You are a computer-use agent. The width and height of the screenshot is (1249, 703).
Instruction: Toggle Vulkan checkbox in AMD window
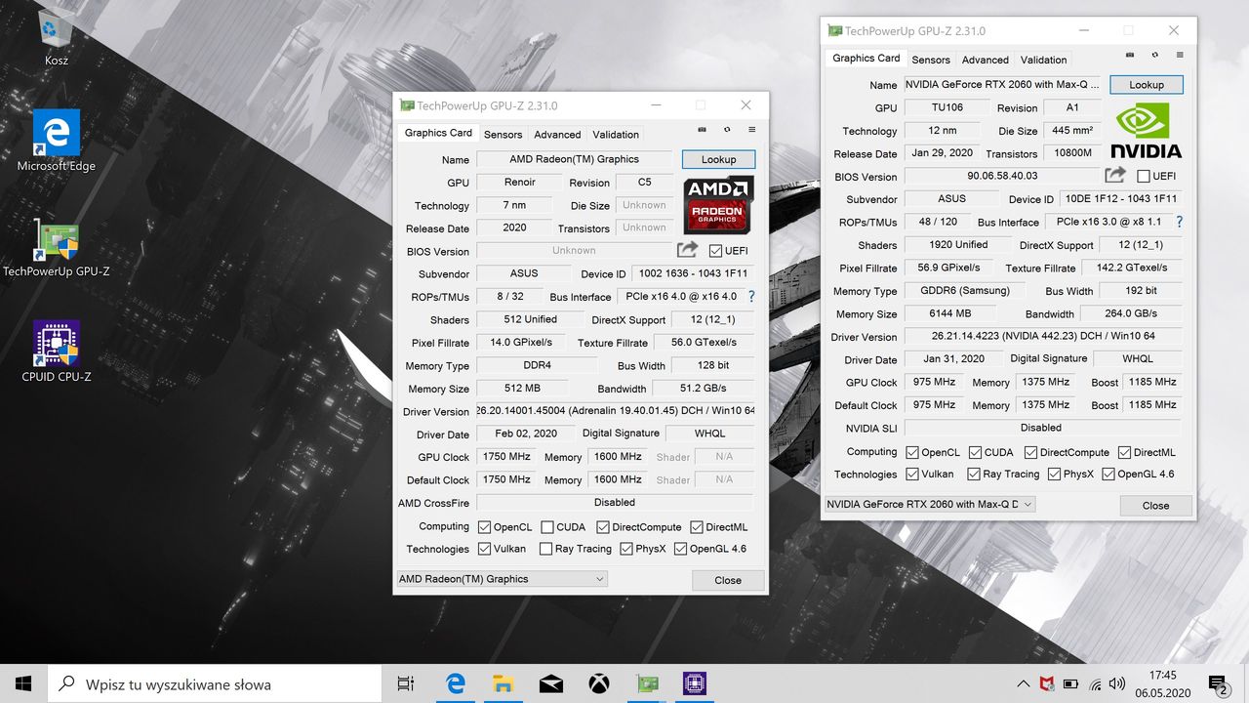(x=484, y=549)
